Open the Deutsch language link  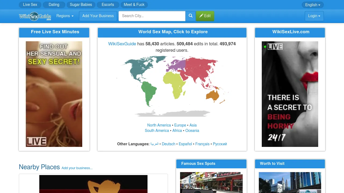[169, 144]
